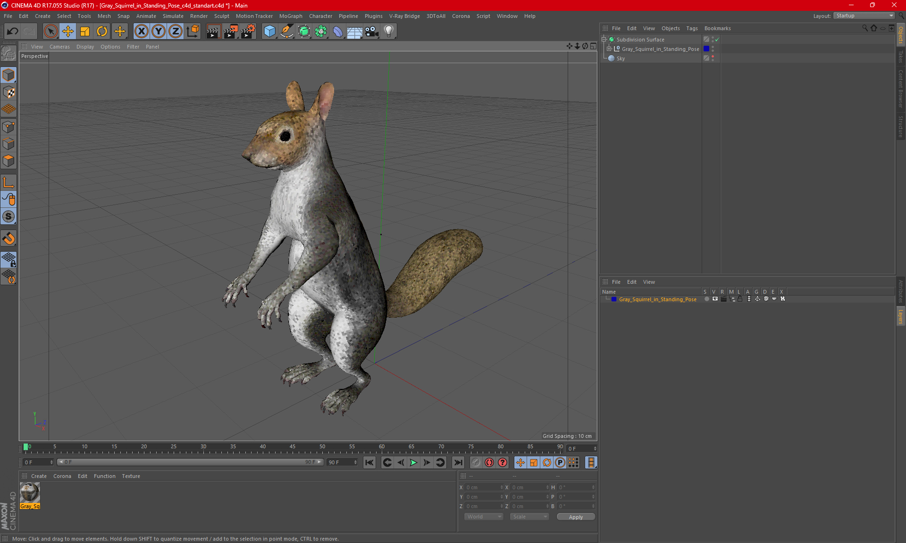
Task: Open the Array modeling objects icon
Action: (321, 31)
